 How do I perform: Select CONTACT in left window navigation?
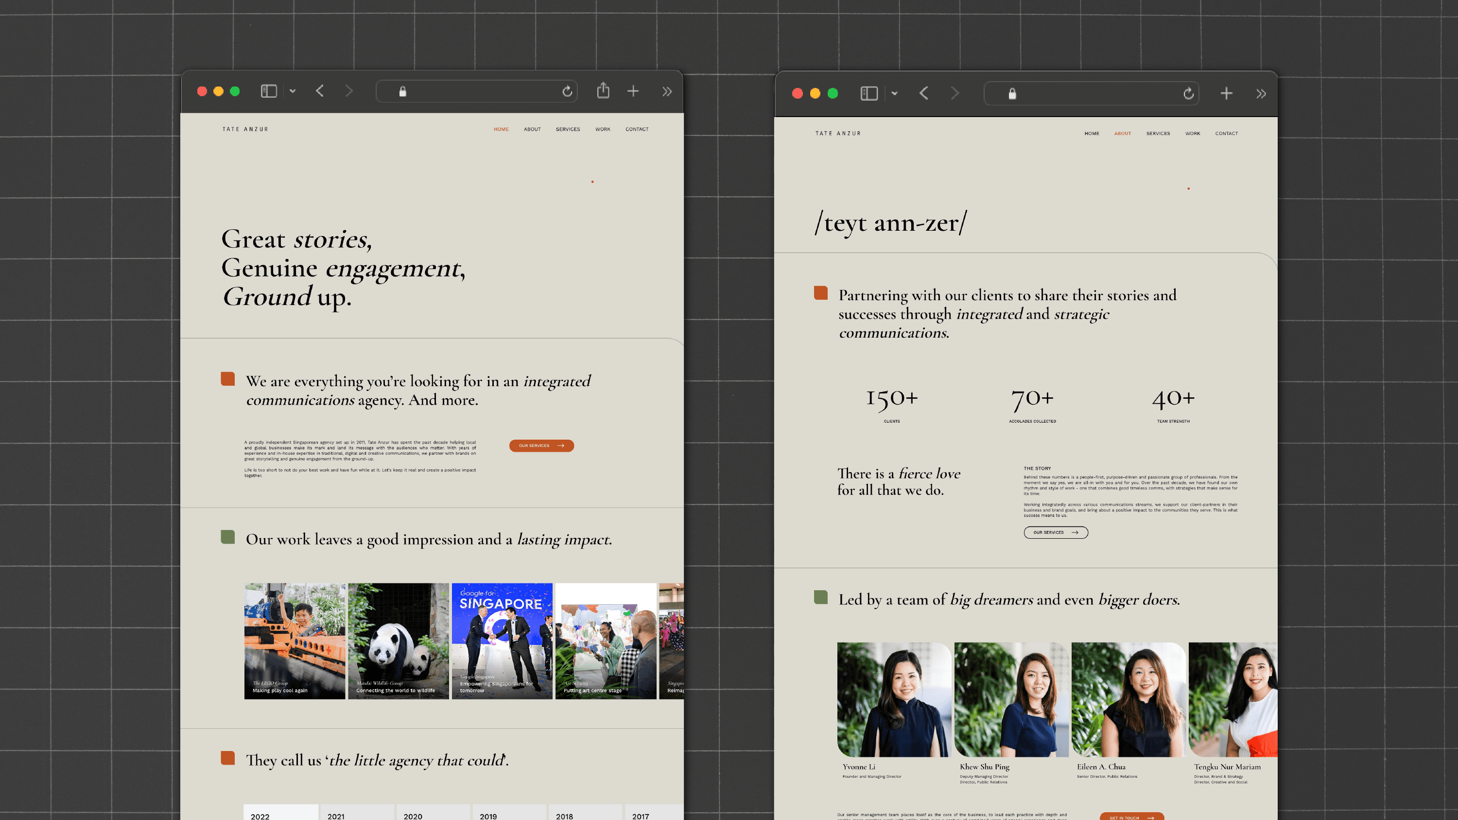637,129
